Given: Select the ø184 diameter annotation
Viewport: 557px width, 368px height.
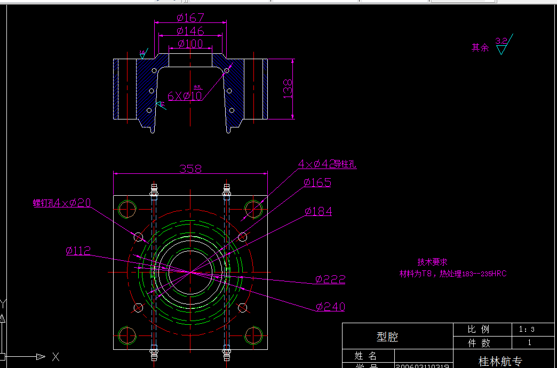Looking at the screenshot, I should [x=319, y=211].
